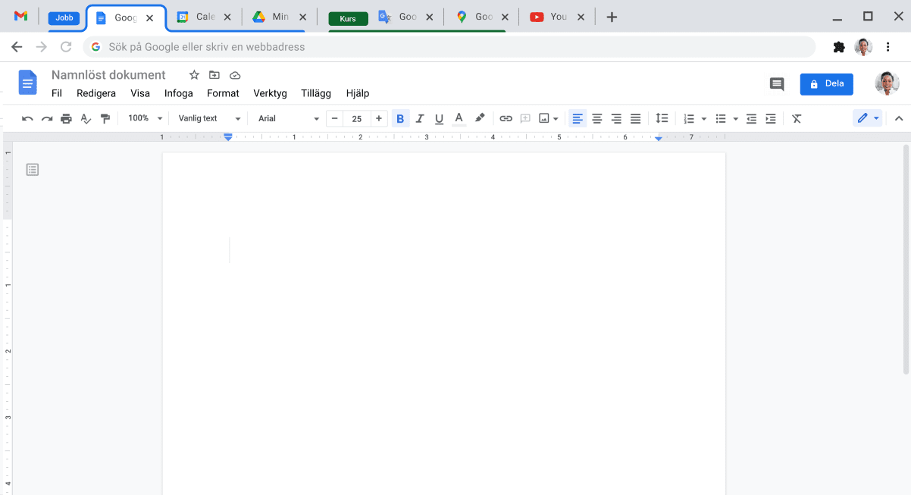911x495 pixels.
Task: Open the Arial font dropdown
Action: (289, 118)
